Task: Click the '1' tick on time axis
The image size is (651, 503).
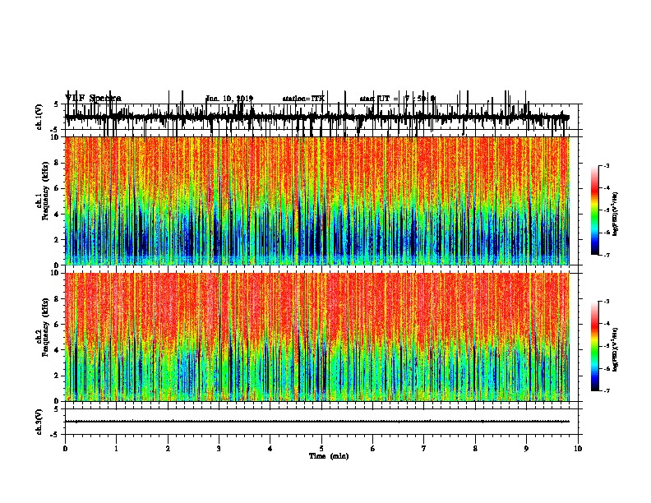Action: tap(116, 449)
